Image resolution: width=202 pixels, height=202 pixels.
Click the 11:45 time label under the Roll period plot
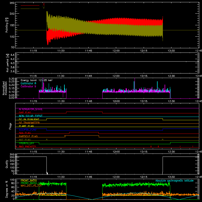click(89, 76)
